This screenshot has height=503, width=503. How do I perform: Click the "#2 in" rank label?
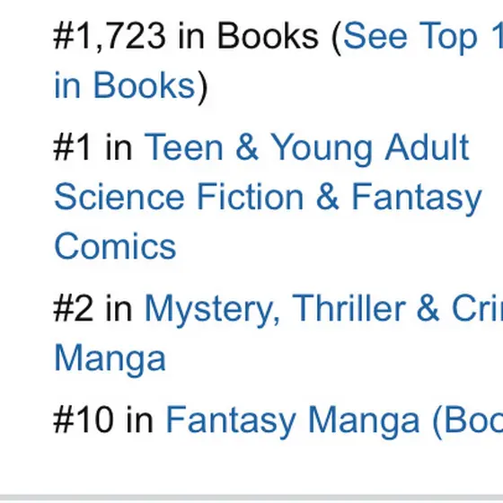click(93, 308)
